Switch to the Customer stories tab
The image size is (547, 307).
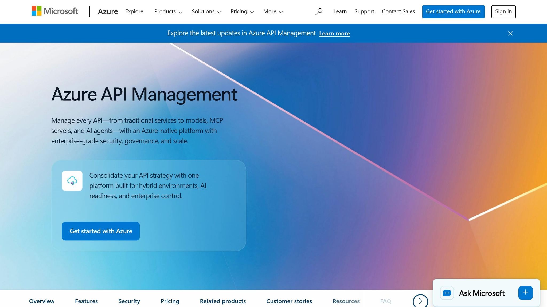(289, 301)
